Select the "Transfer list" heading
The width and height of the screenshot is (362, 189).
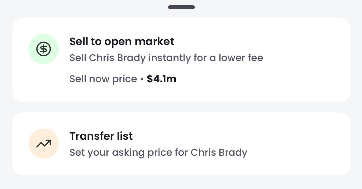point(101,136)
